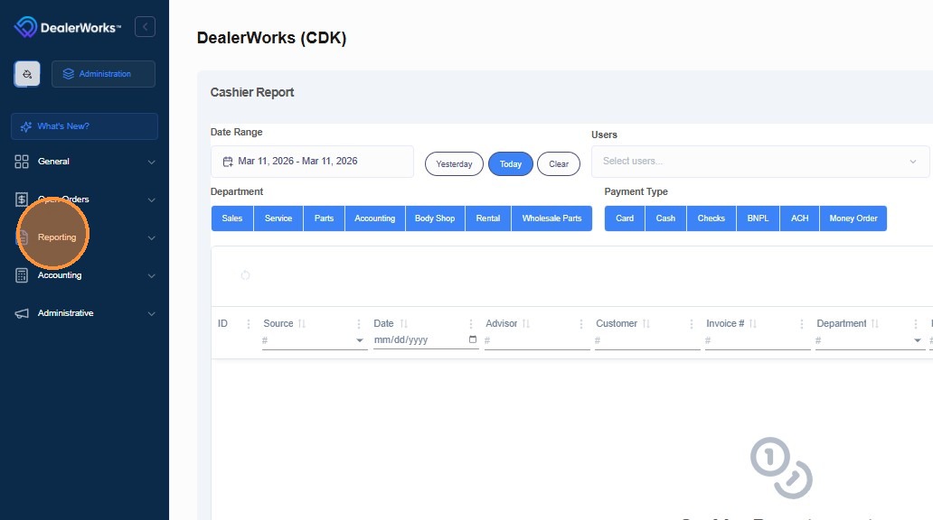Select the Yesterday date shortcut
Viewport: 933px width, 520px height.
[x=454, y=164]
